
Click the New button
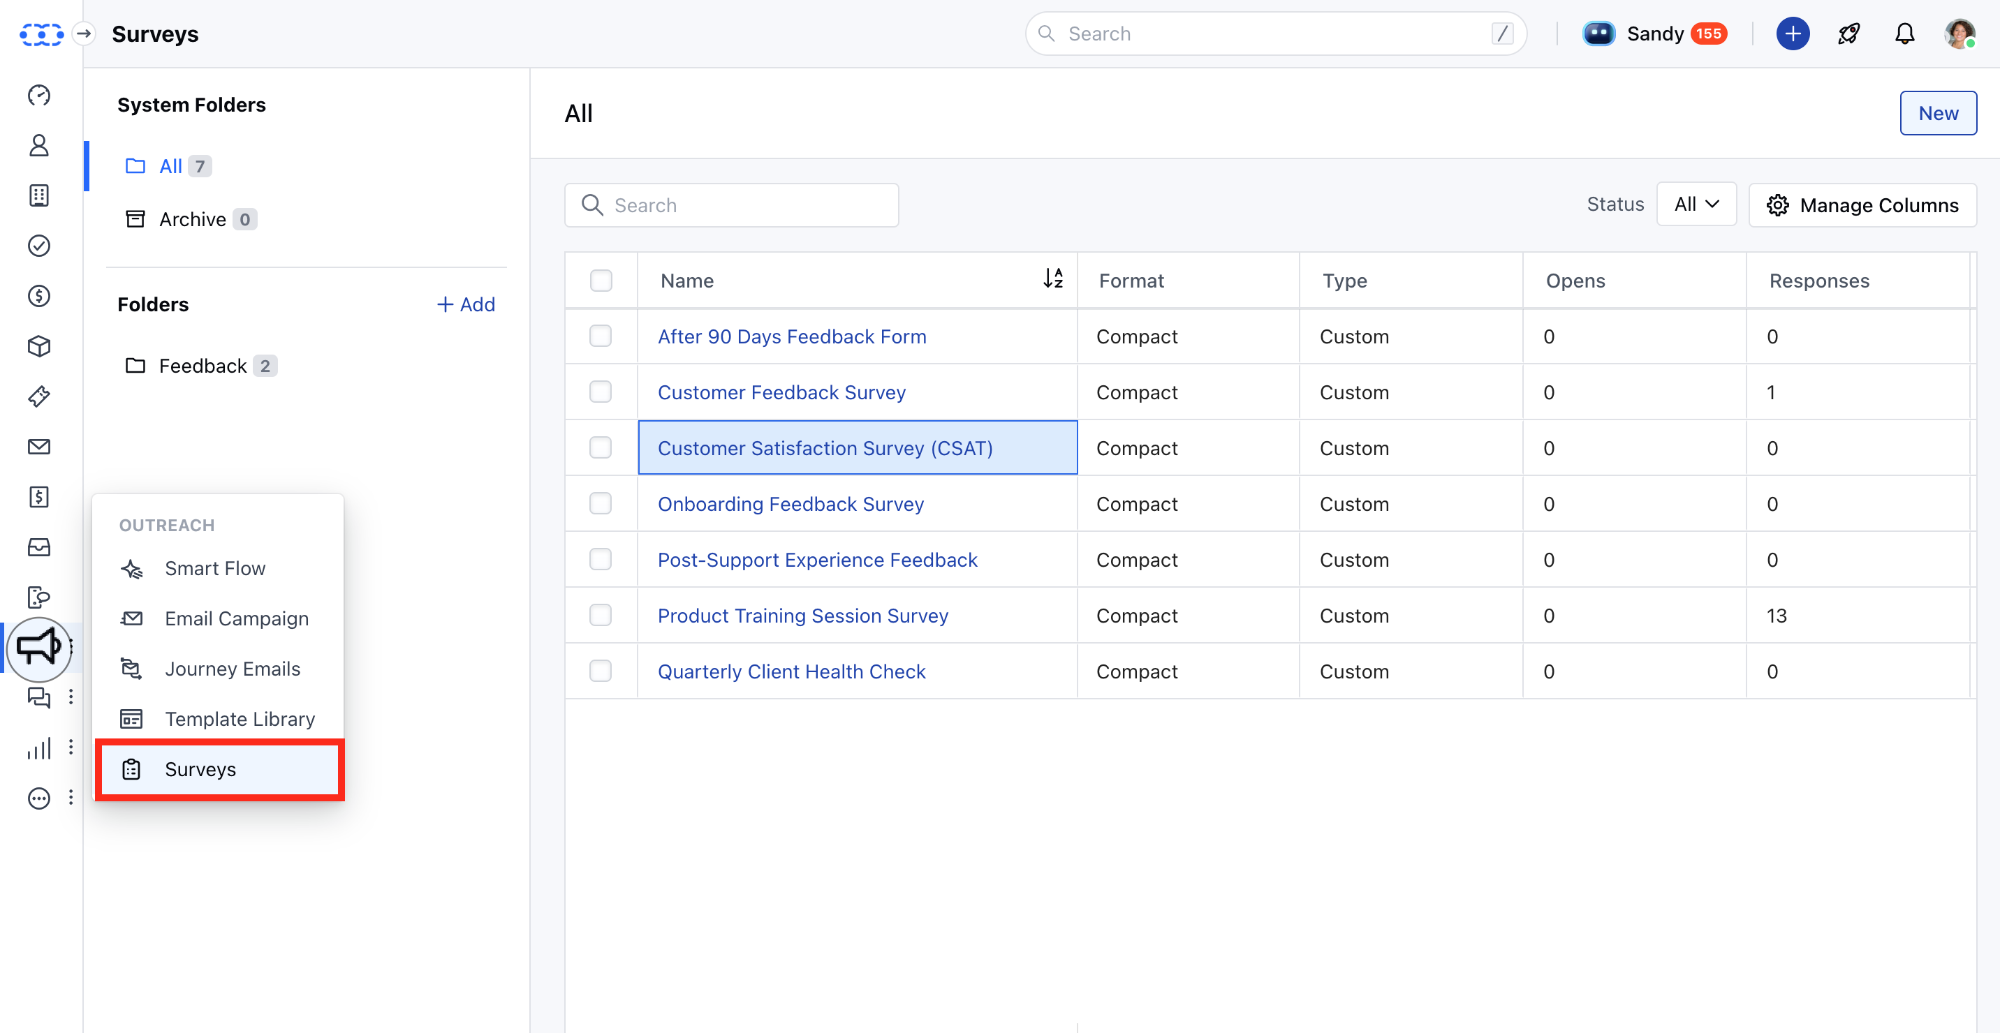coord(1938,112)
